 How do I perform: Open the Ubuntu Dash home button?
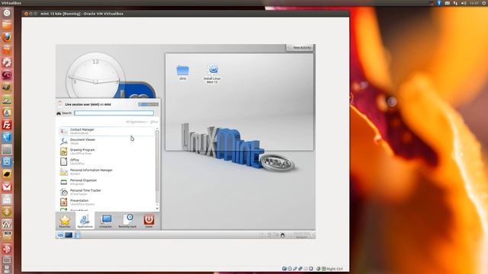7,13
